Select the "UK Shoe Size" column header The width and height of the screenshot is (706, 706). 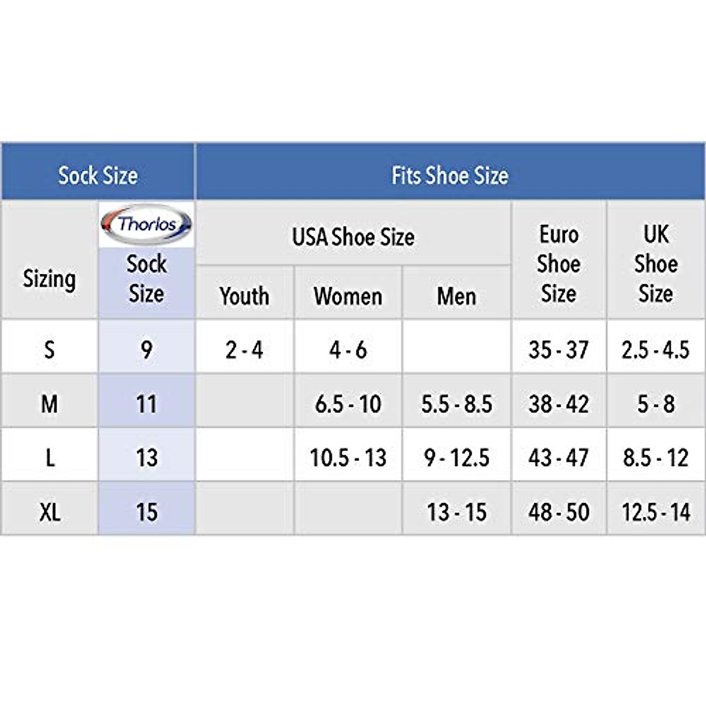coord(655,264)
